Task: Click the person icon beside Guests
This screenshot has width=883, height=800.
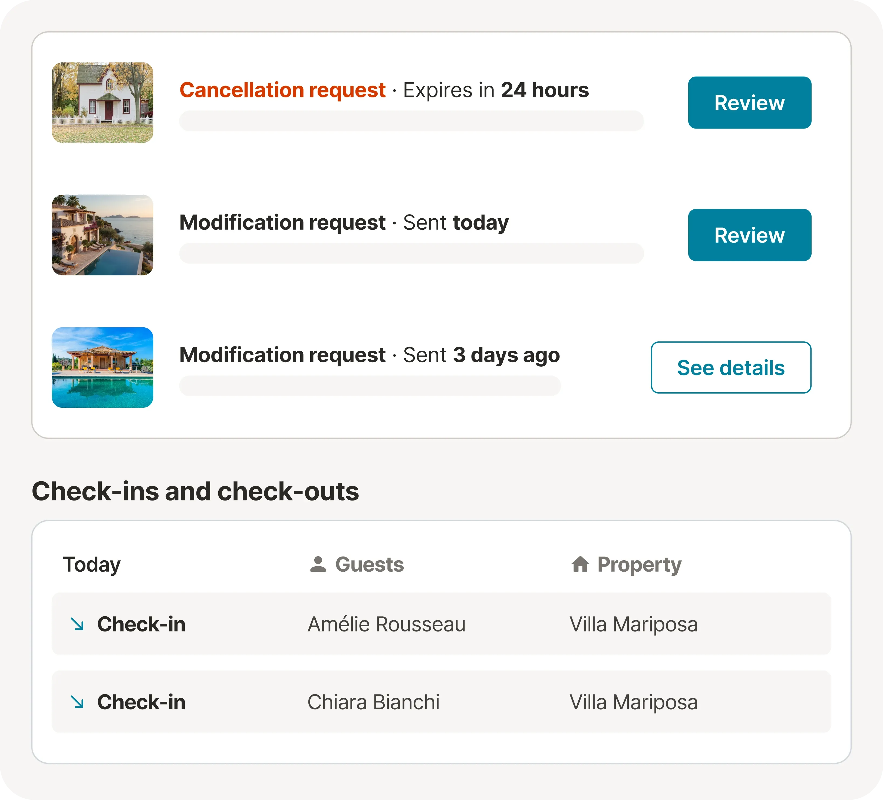Action: click(x=318, y=564)
